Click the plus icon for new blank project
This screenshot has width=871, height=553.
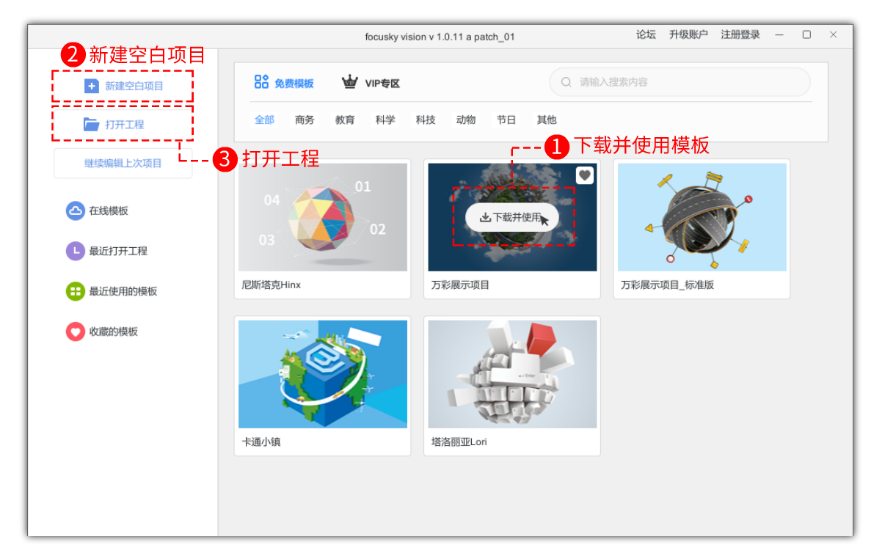[x=91, y=87]
